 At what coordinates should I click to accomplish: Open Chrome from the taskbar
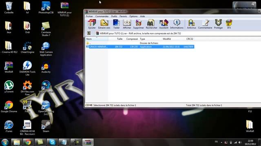(x=28, y=142)
